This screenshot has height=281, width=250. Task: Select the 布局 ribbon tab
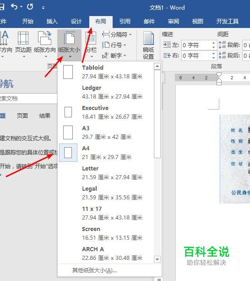point(101,22)
